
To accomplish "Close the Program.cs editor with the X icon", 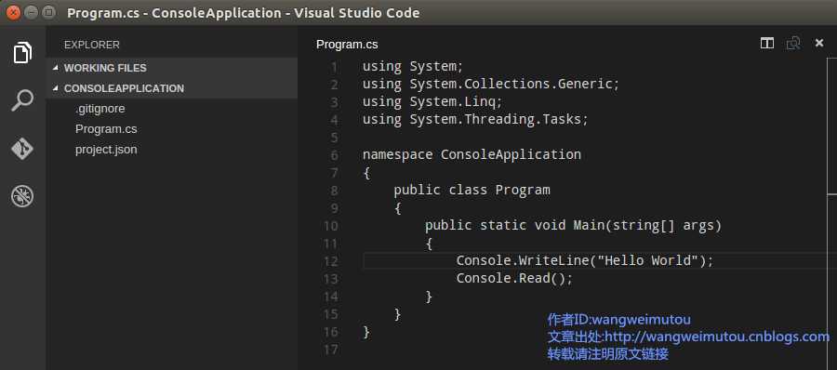I will [x=818, y=44].
